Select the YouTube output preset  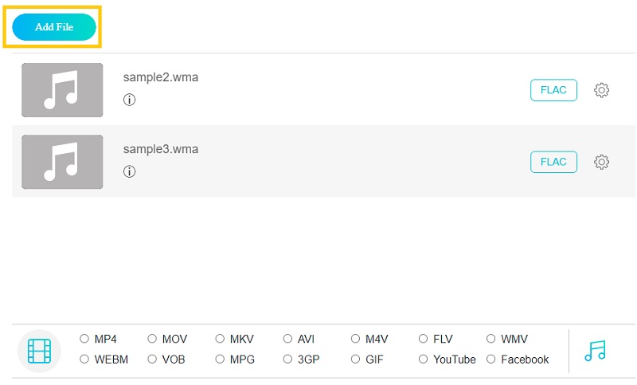pyautogui.click(x=424, y=359)
